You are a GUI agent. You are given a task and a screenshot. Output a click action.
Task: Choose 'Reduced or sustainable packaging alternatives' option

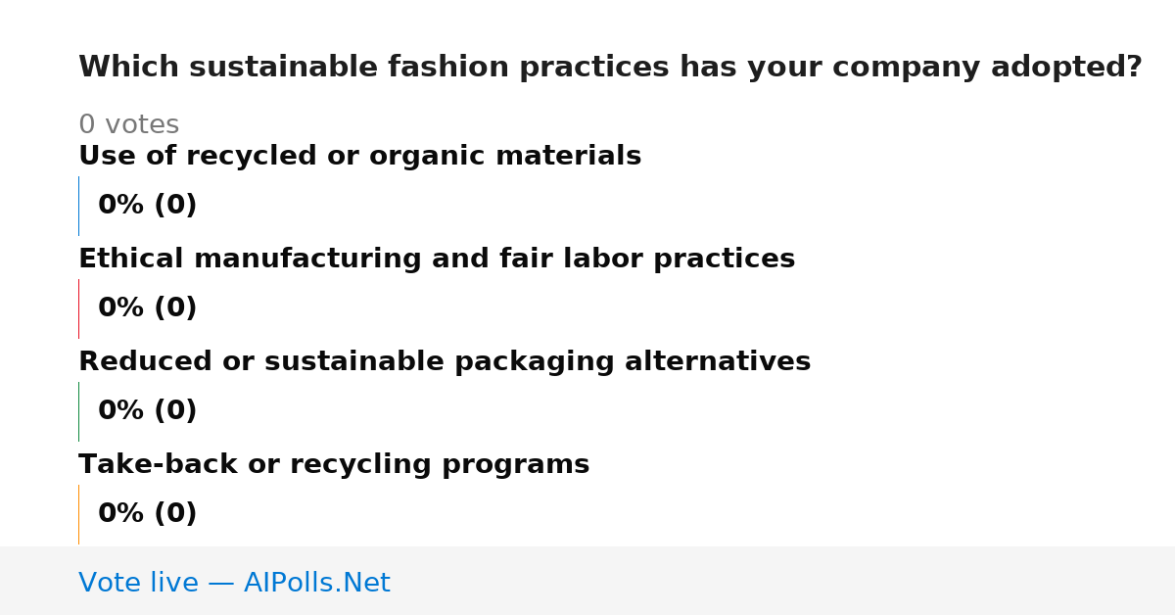(445, 362)
